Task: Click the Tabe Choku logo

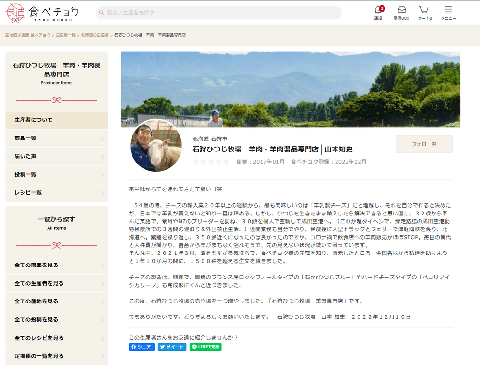Action: pos(42,13)
